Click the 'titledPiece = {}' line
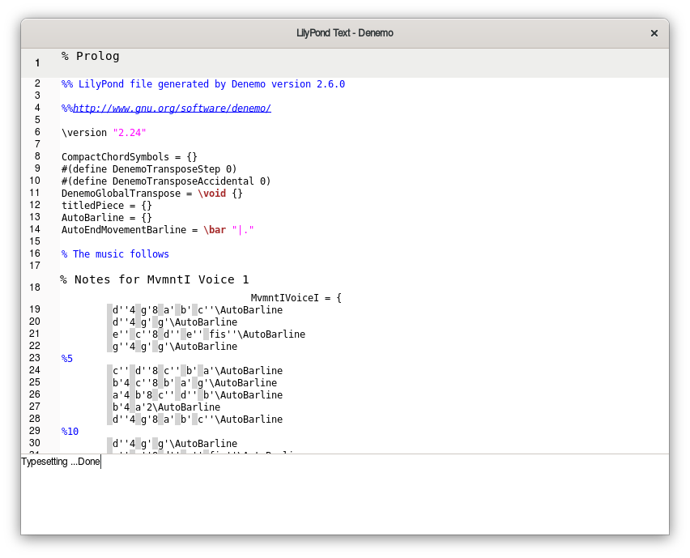The height and width of the screenshot is (558, 690). click(x=106, y=206)
